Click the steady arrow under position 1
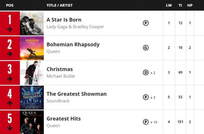 click(10, 29)
